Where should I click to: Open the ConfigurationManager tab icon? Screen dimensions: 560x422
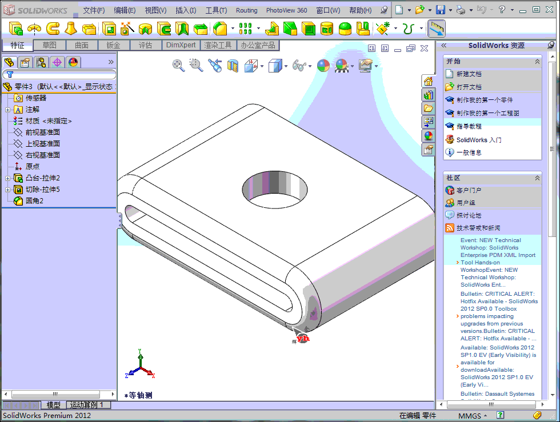pos(41,62)
